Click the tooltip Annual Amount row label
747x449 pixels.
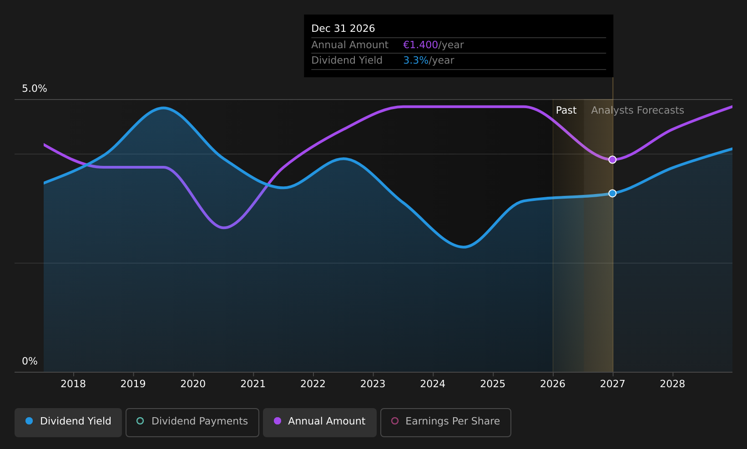(350, 45)
